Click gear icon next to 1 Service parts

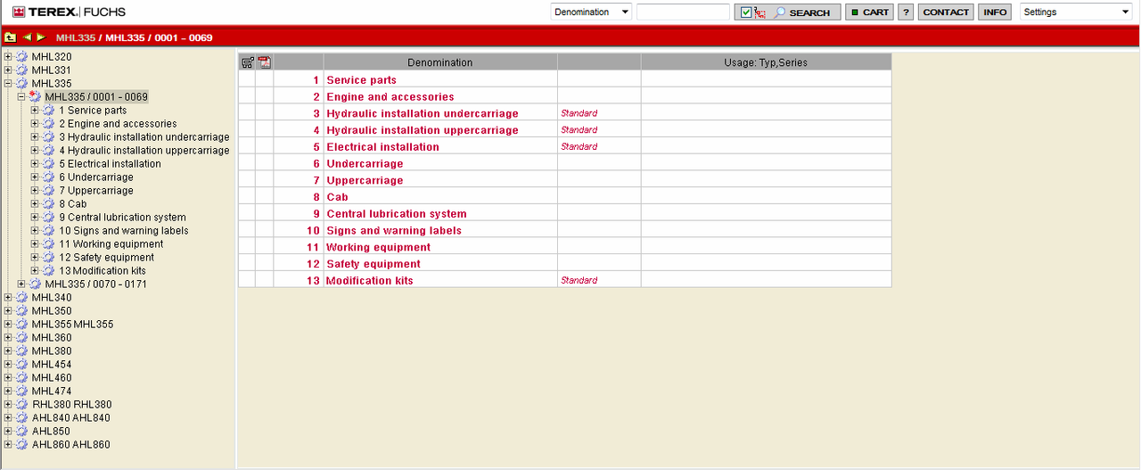click(x=49, y=111)
